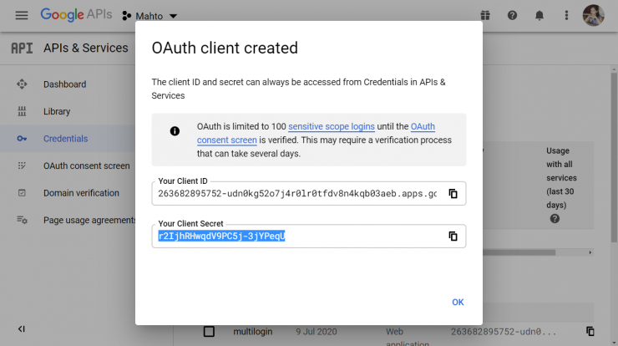Open the sensitive scope logins link
The image size is (618, 346).
coord(331,126)
